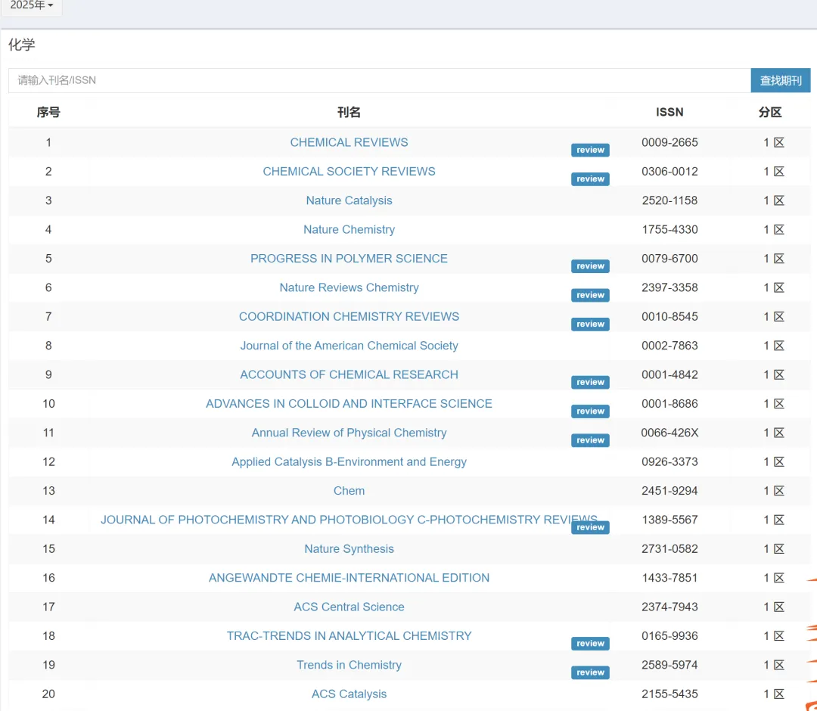Screen dimensions: 817x711
Task: Click review badge next to CHEMICAL REVIEWS
Action: (x=590, y=150)
